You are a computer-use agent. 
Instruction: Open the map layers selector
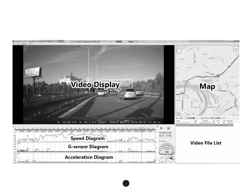pos(236,49)
